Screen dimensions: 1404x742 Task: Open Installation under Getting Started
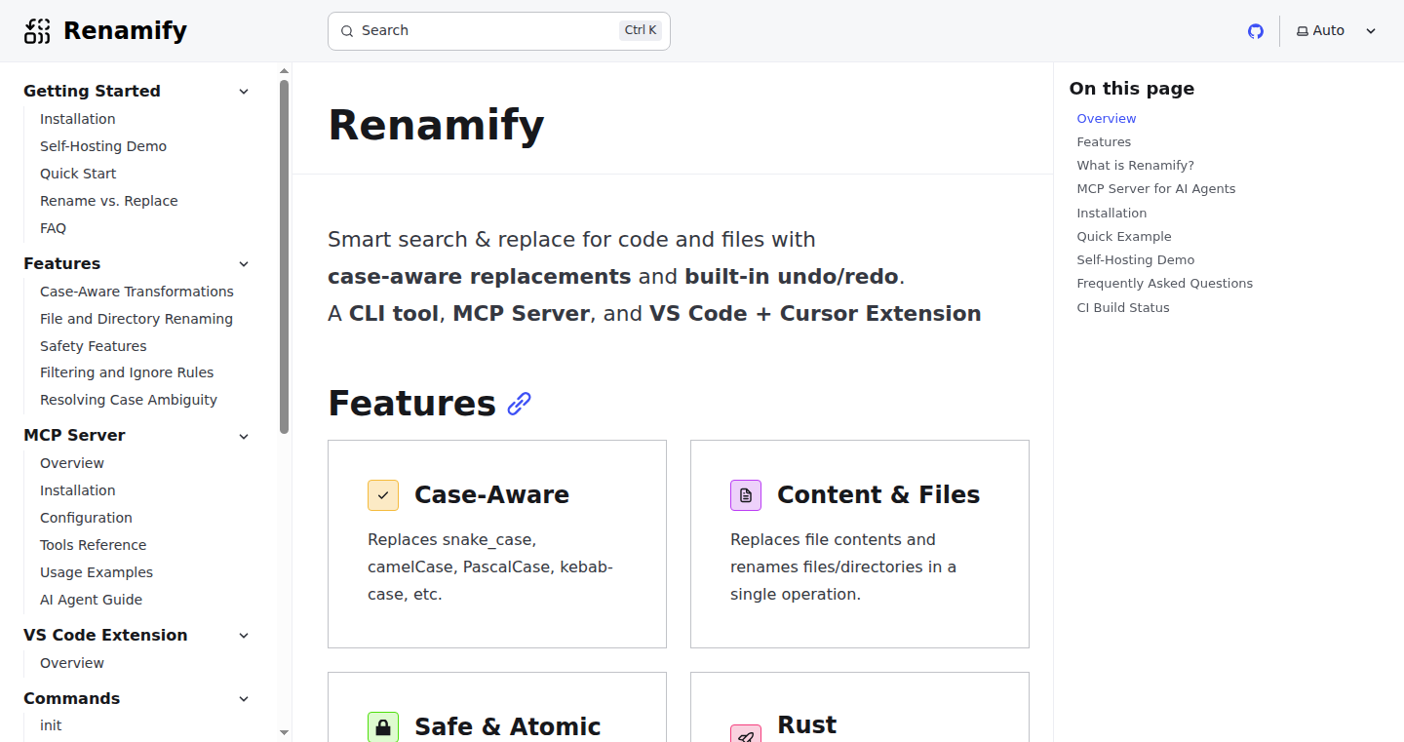click(x=78, y=119)
